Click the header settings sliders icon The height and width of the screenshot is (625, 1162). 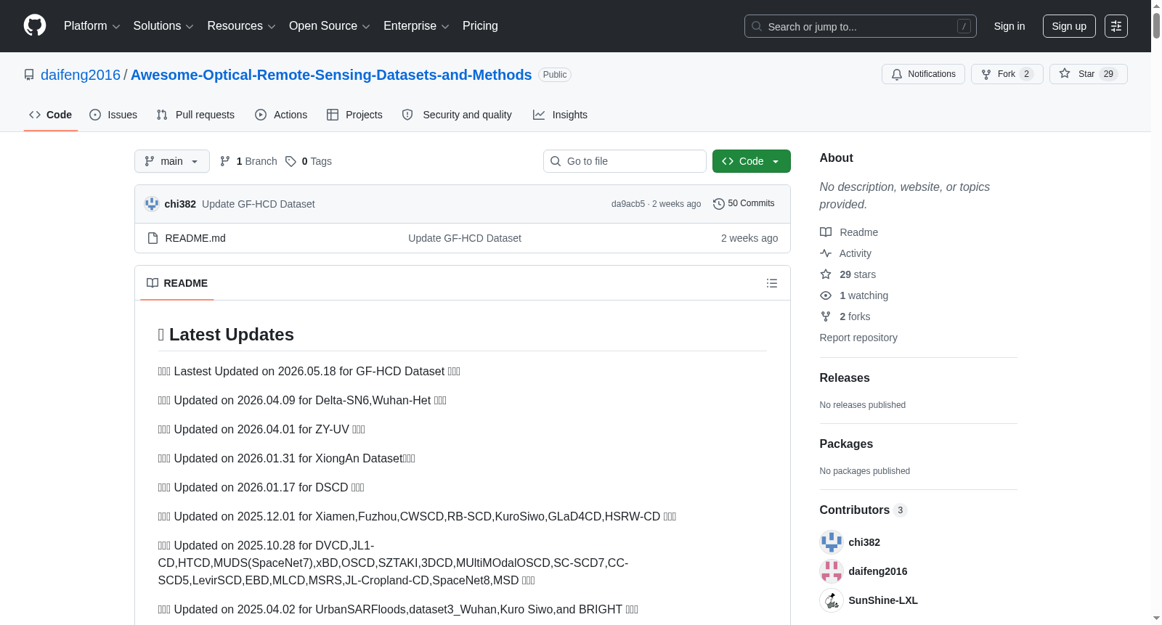tap(1116, 26)
